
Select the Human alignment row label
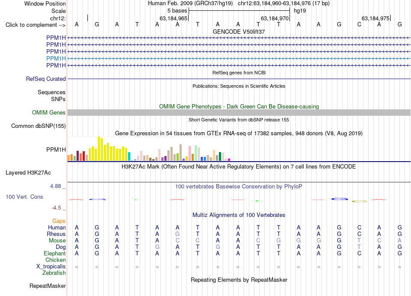coord(57,227)
